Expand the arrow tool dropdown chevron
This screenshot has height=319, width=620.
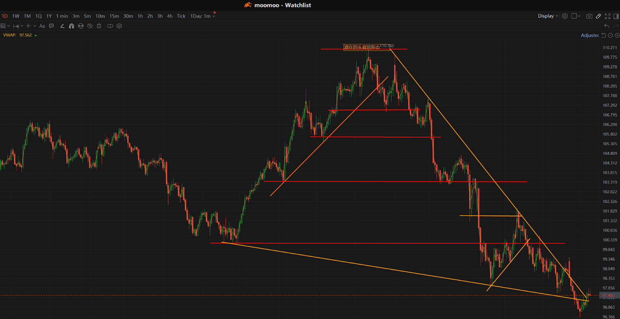click(35, 26)
